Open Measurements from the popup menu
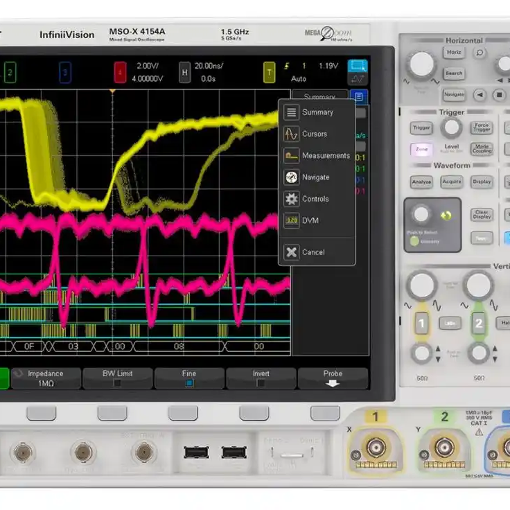This screenshot has width=510, height=510. 317,155
